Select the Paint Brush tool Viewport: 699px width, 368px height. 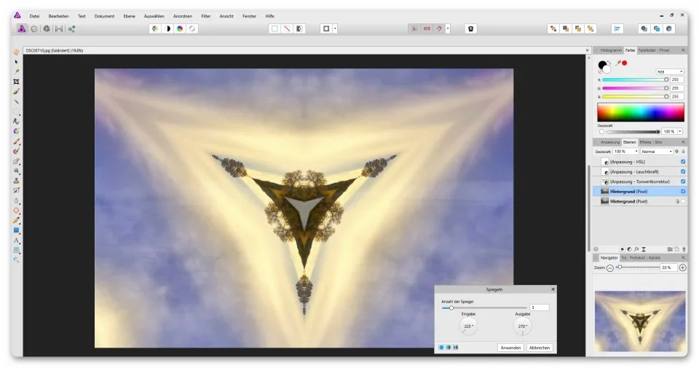[x=16, y=141]
